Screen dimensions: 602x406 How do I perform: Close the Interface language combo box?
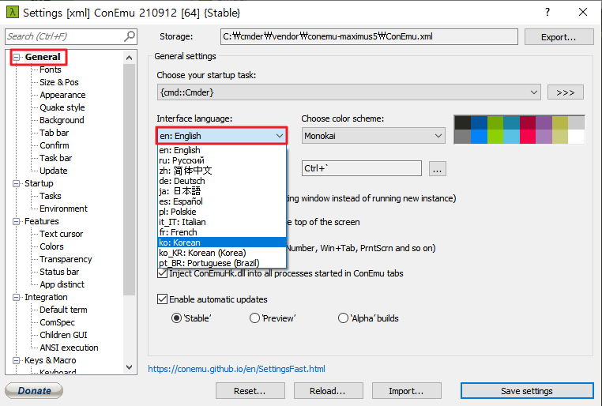pos(222,136)
